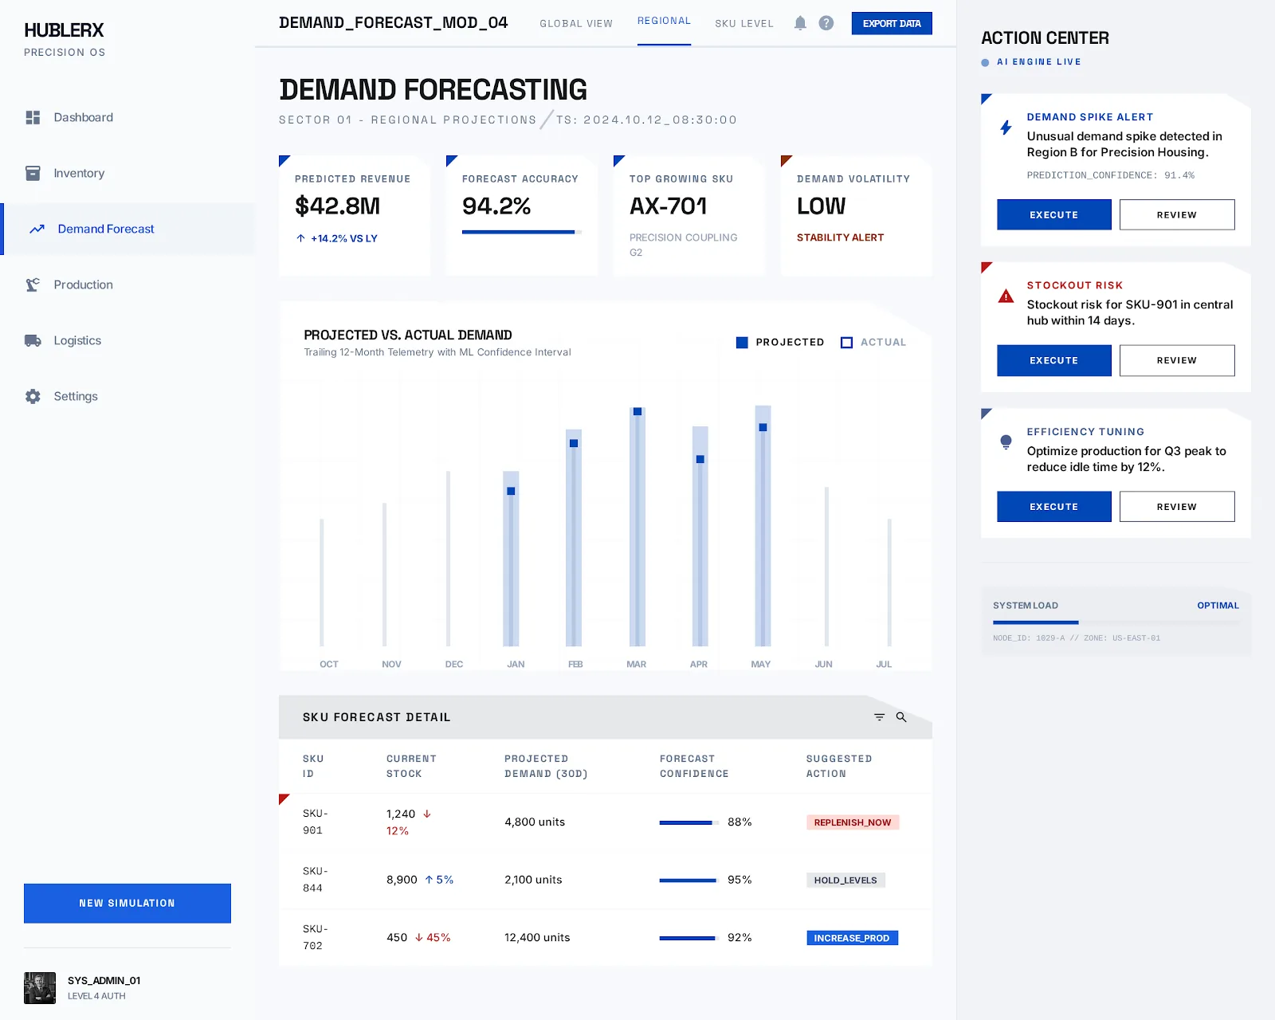
Task: Click the System Load progress bar
Action: (x=1116, y=622)
